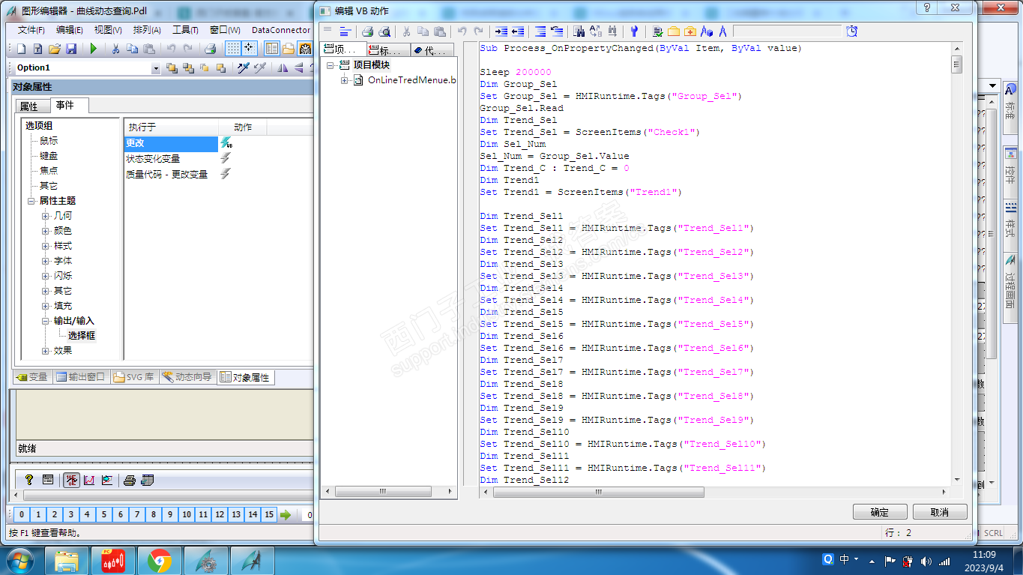
Task: Click the Replace icon in VB editor toolbar
Action: coord(596,31)
